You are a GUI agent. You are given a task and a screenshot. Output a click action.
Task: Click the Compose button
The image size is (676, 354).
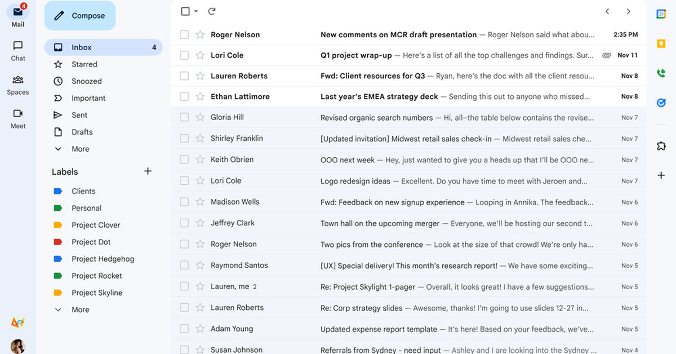pos(79,15)
